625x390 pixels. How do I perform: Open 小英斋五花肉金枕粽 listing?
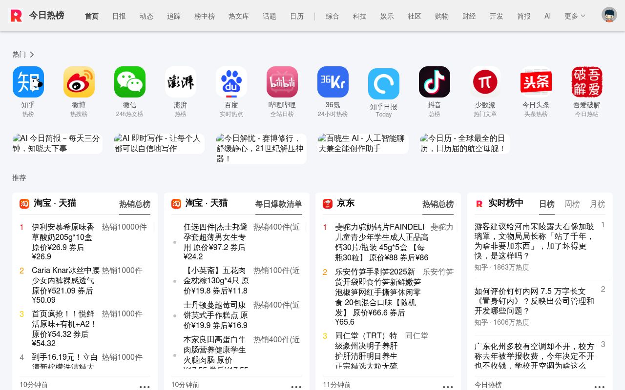216,280
